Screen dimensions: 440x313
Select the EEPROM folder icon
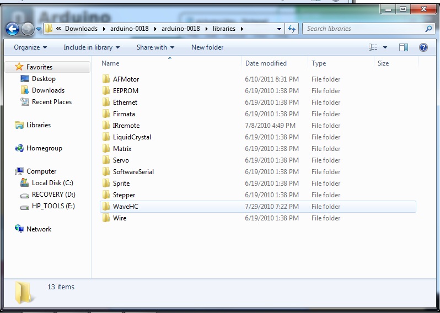click(x=106, y=90)
